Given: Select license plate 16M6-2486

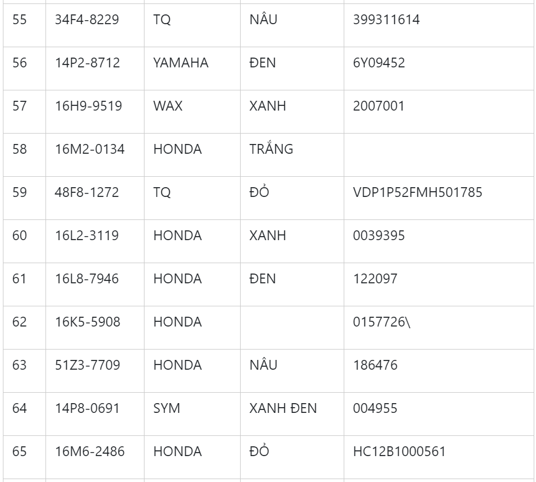Looking at the screenshot, I should click(89, 451).
